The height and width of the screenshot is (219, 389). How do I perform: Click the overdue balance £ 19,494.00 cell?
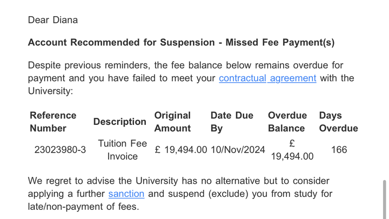tap(292, 150)
